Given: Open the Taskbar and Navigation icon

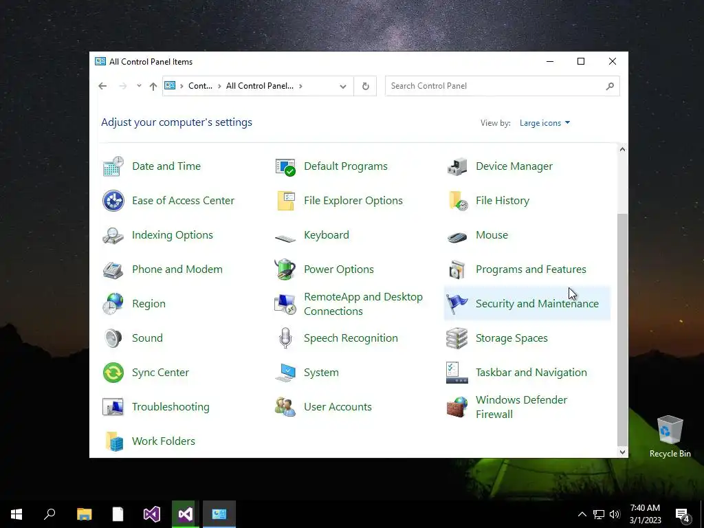Looking at the screenshot, I should click(x=457, y=373).
